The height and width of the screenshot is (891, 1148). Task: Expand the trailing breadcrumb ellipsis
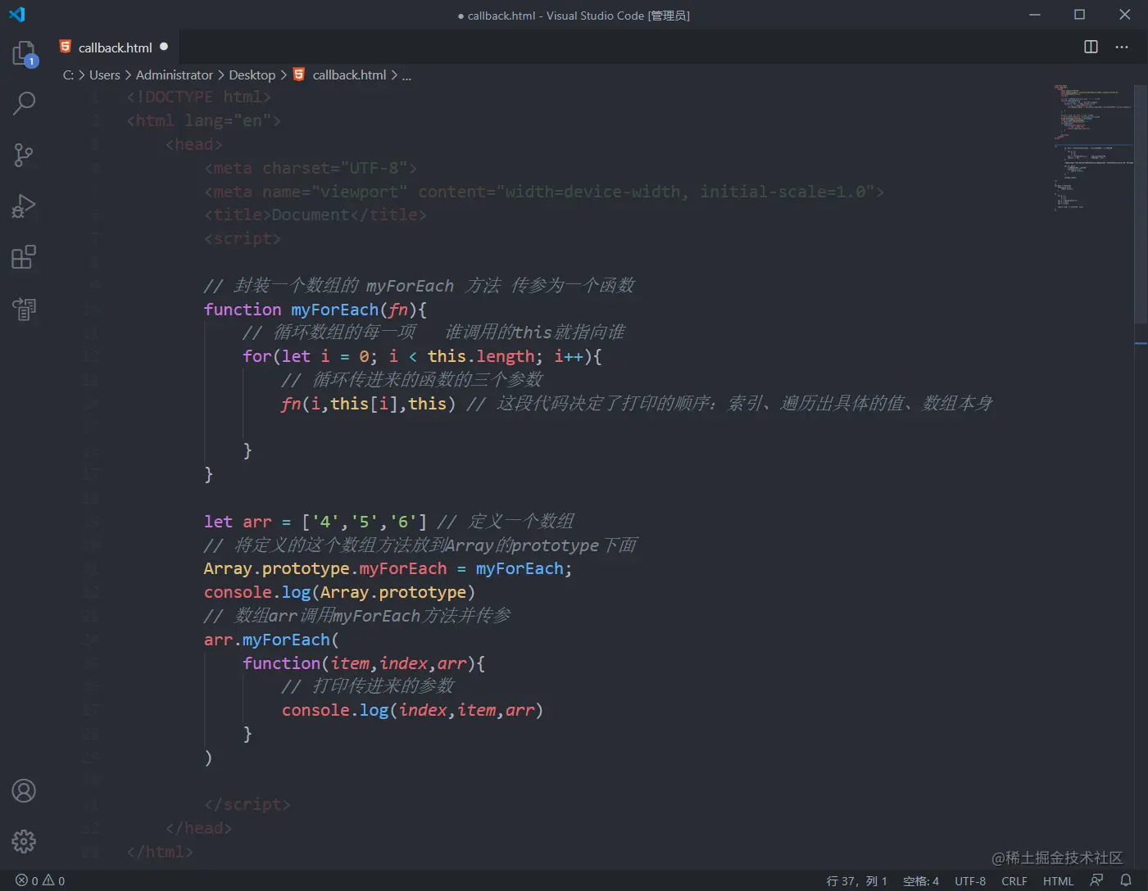(x=406, y=75)
